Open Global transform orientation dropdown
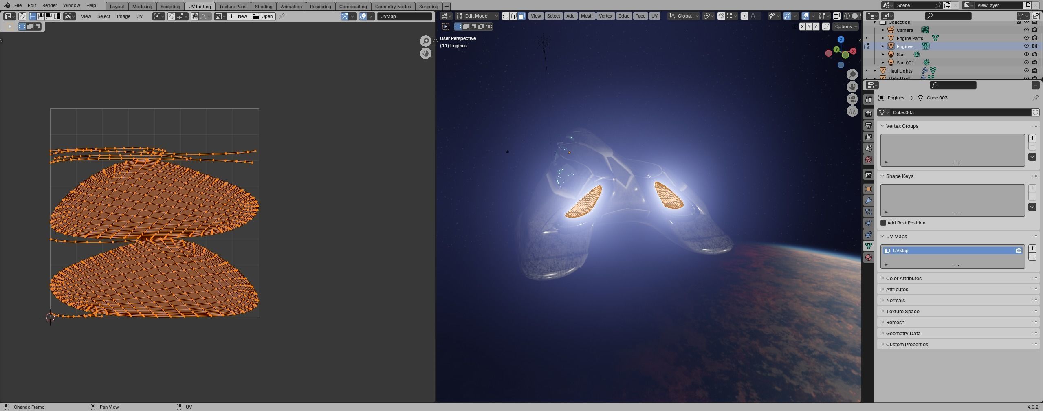Viewport: 1043px width, 411px height. point(684,16)
